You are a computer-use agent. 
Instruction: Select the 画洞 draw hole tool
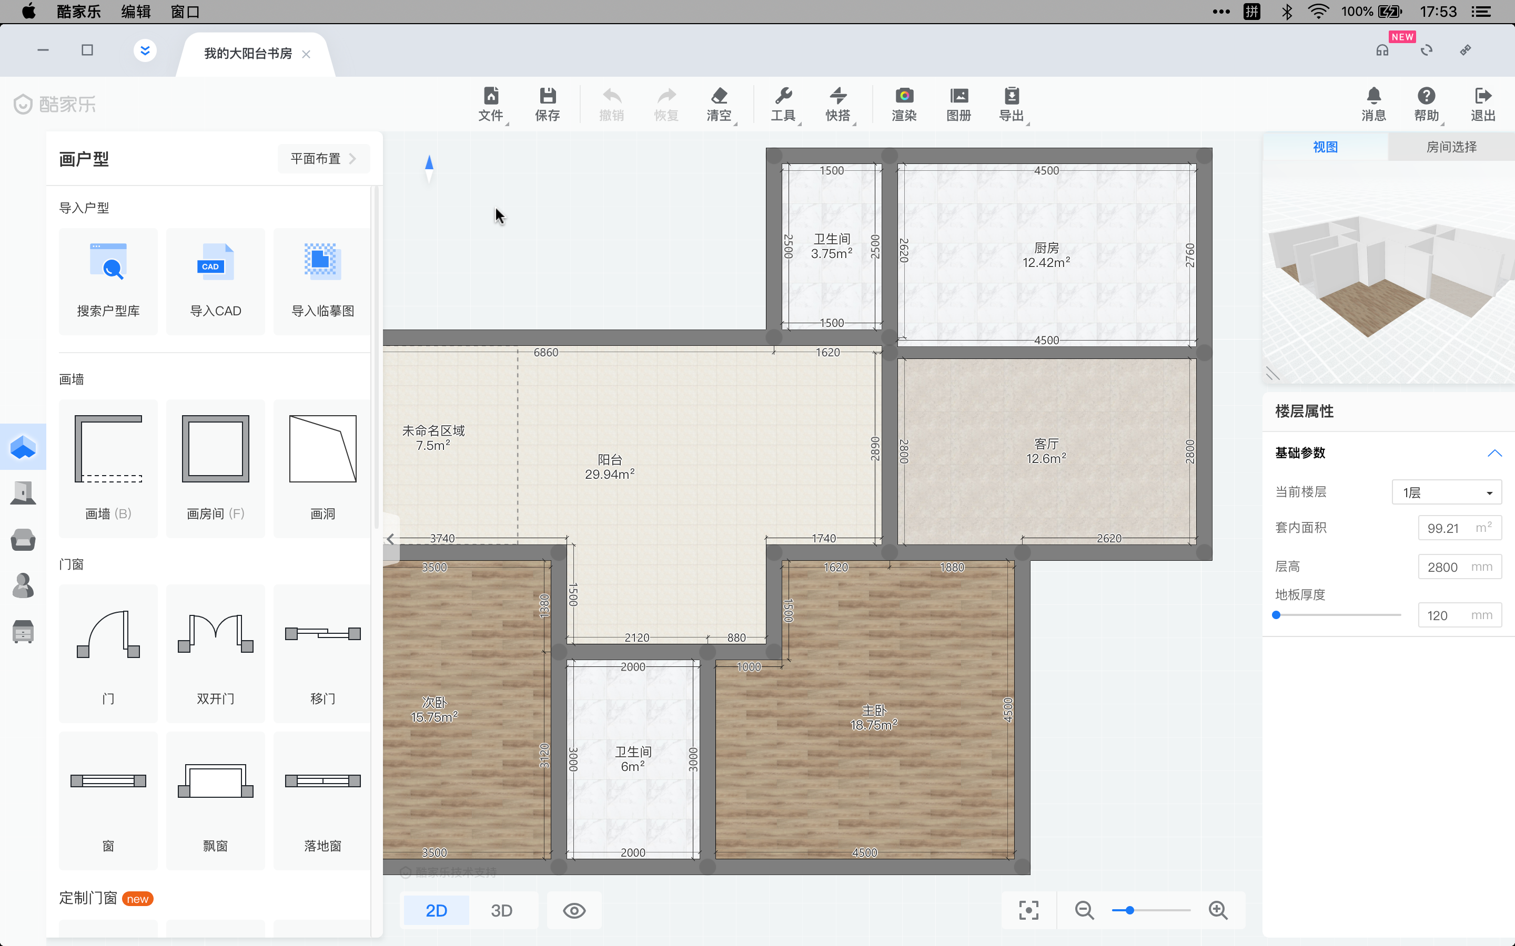click(322, 468)
